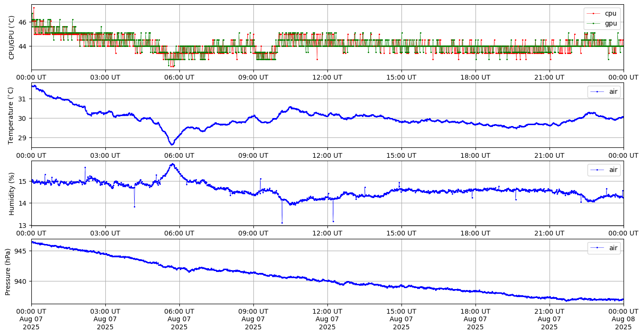Click "12:00 UT" under the CPU/GPU plot
The height and width of the screenshot is (335, 643).
point(327,77)
